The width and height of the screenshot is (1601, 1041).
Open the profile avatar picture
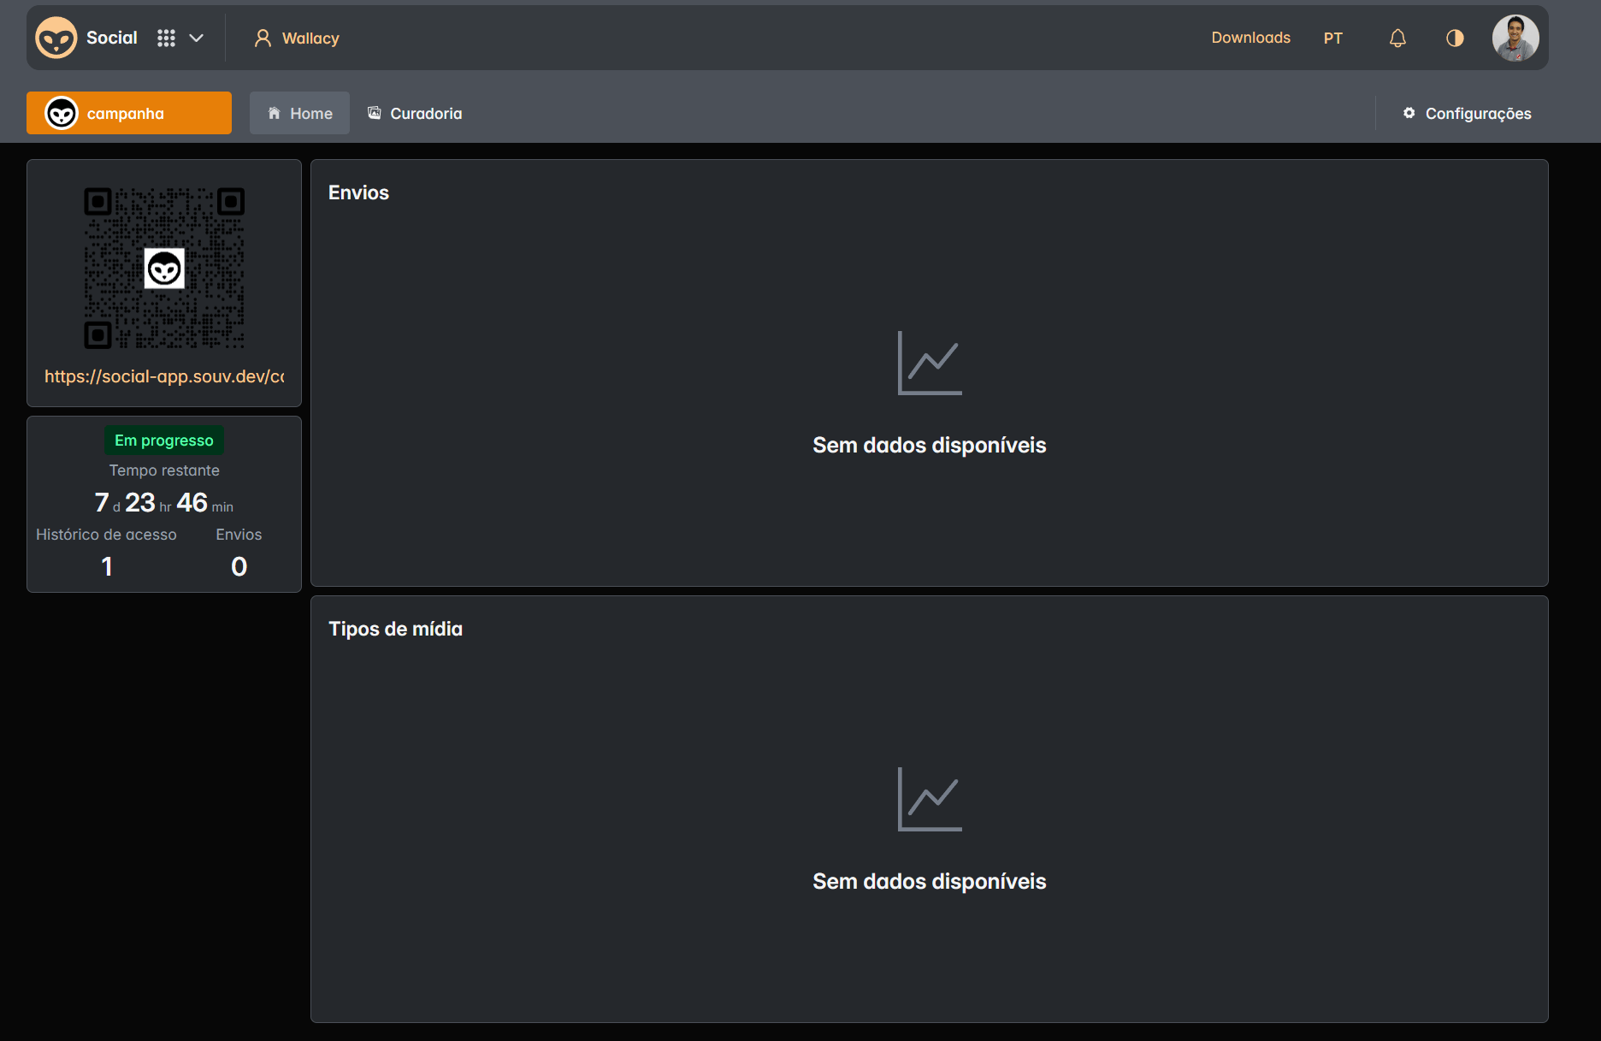pyautogui.click(x=1515, y=38)
